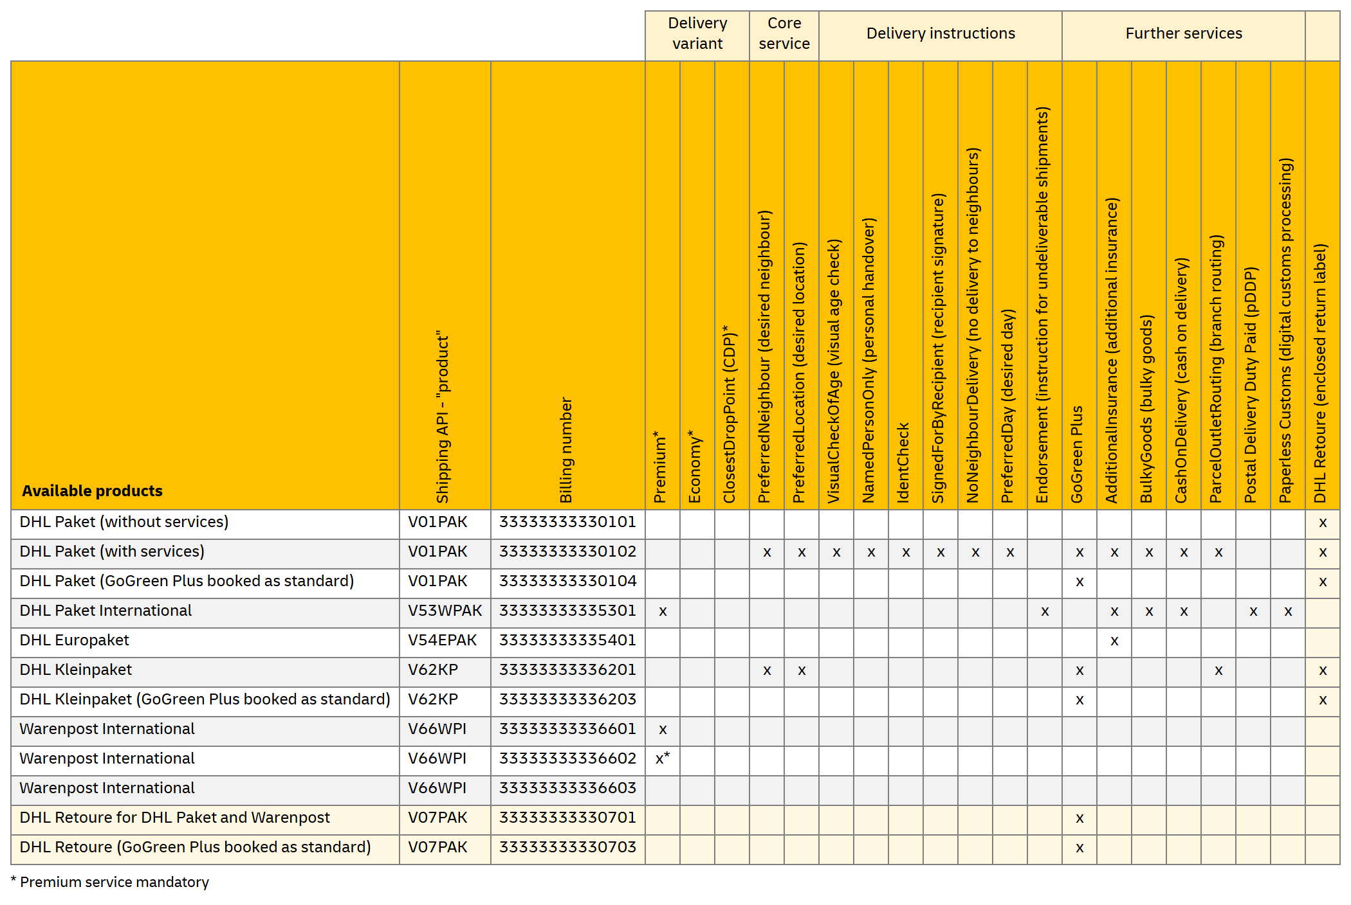Select billing number 33333333336201
Screen dimensions: 1351x905
567,670
